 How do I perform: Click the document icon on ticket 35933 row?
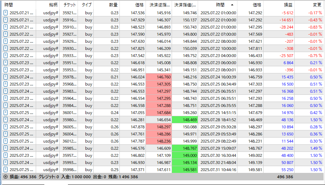[x=6, y=56]
